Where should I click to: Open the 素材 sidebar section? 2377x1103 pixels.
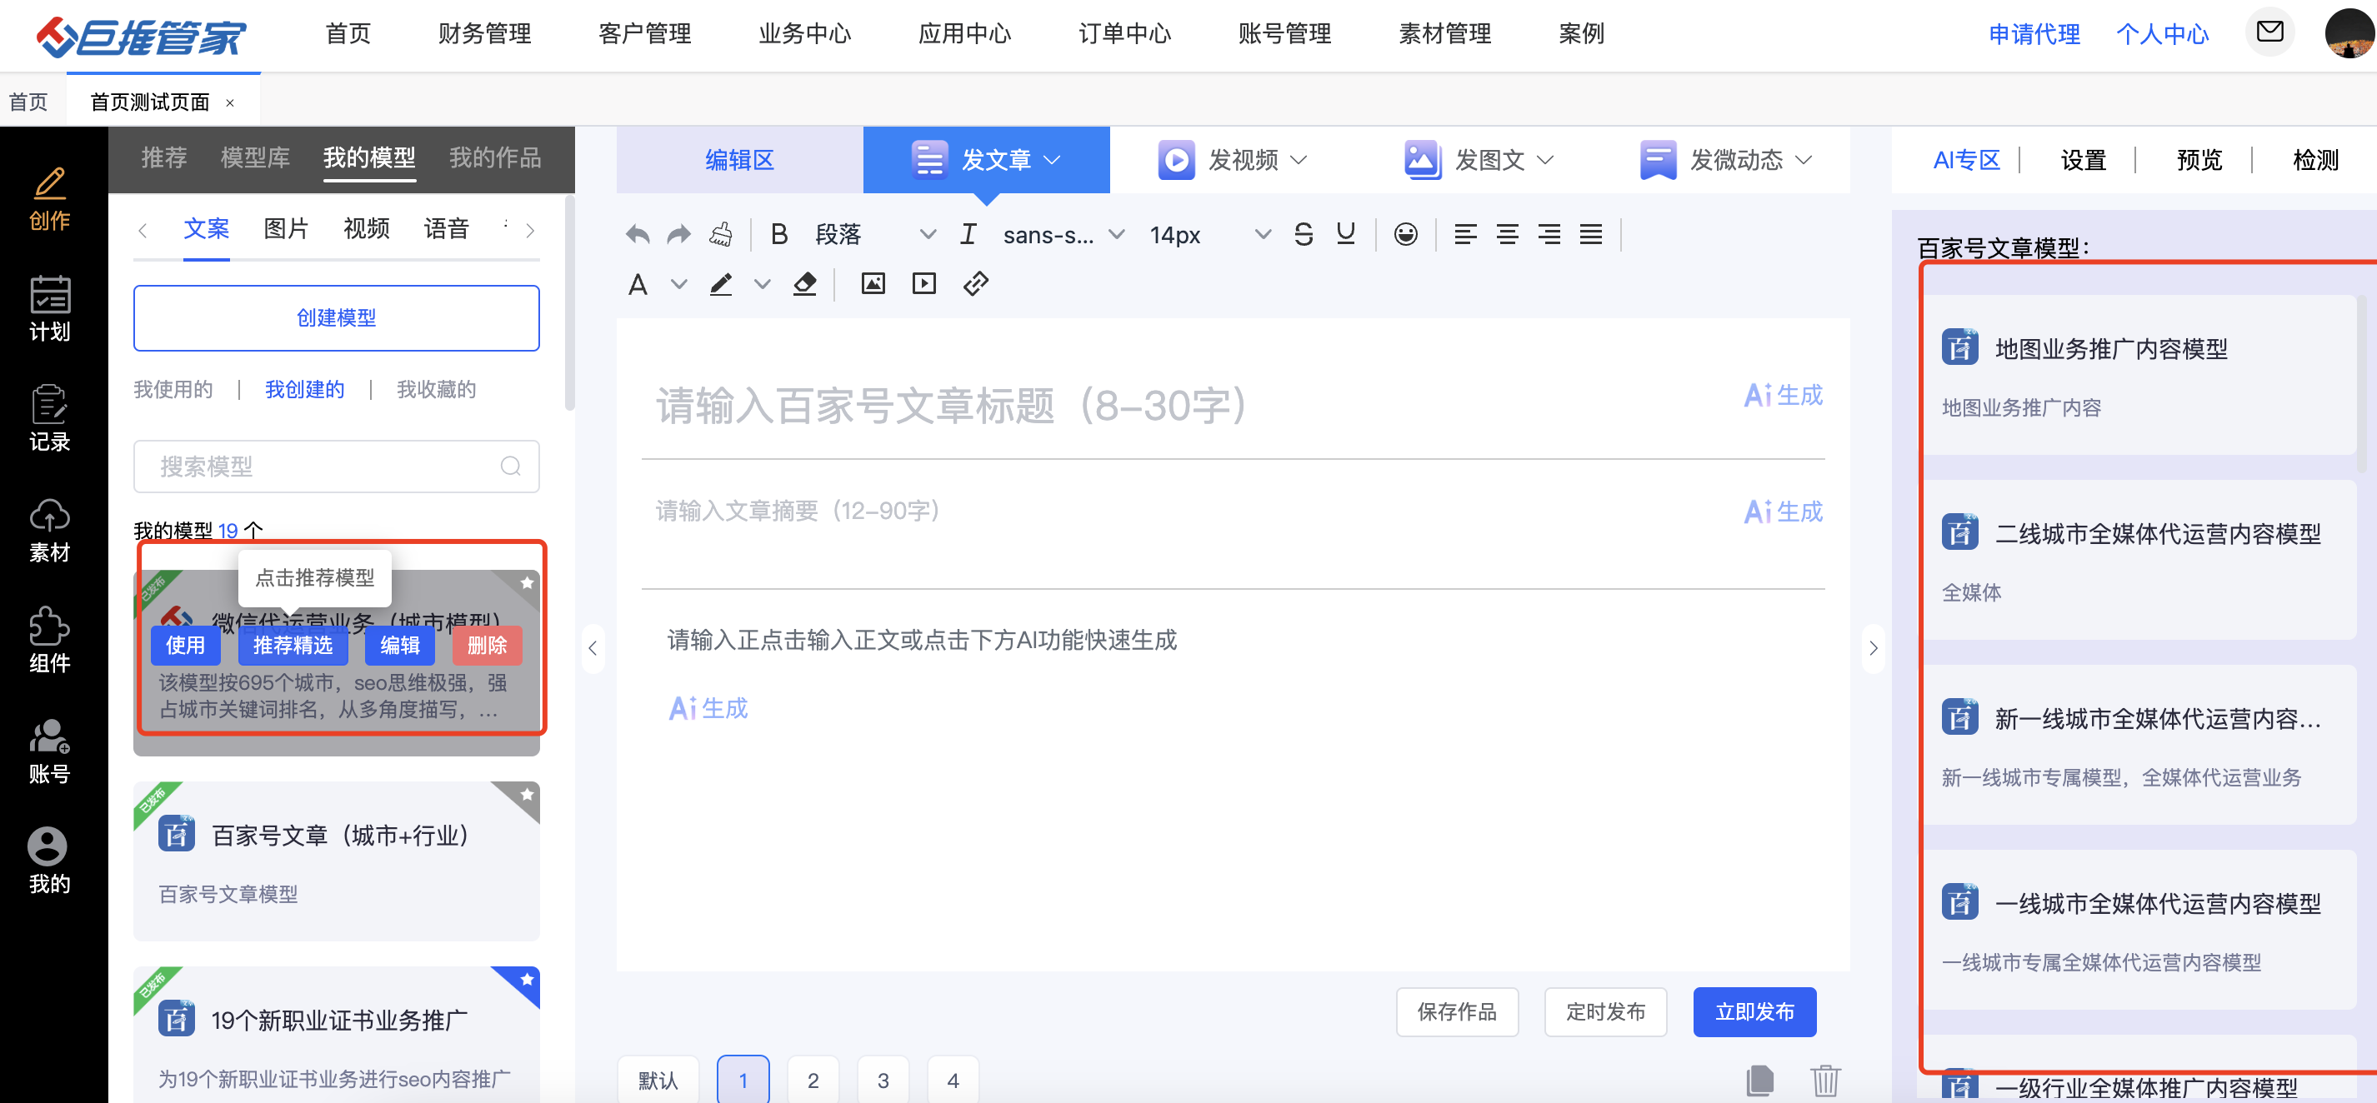tap(50, 532)
